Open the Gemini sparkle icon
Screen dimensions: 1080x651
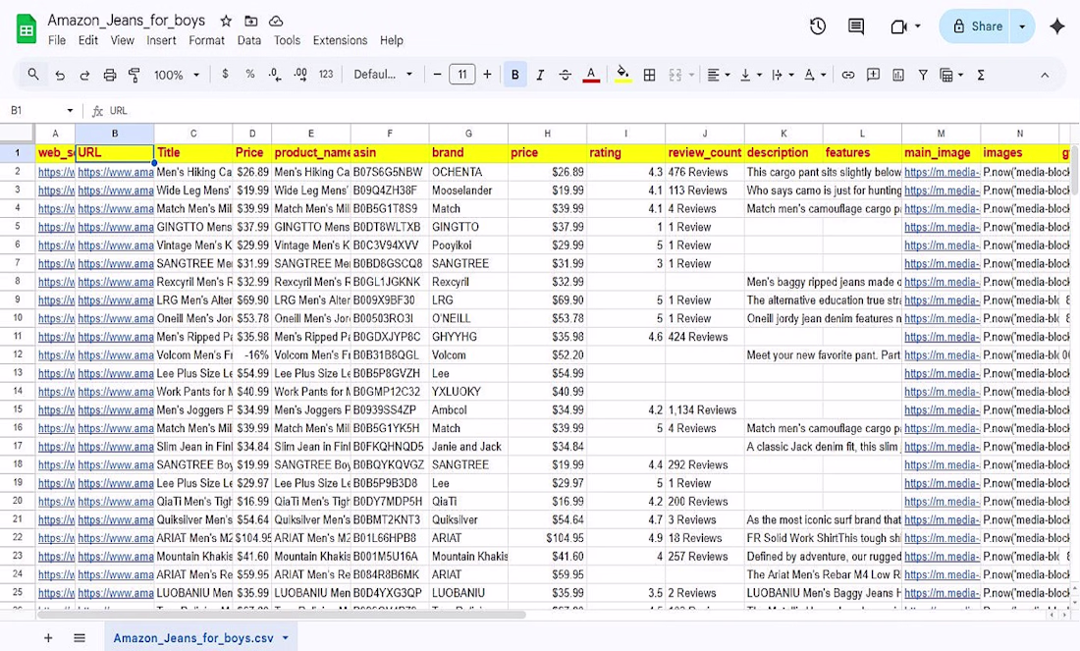pyautogui.click(x=1057, y=27)
